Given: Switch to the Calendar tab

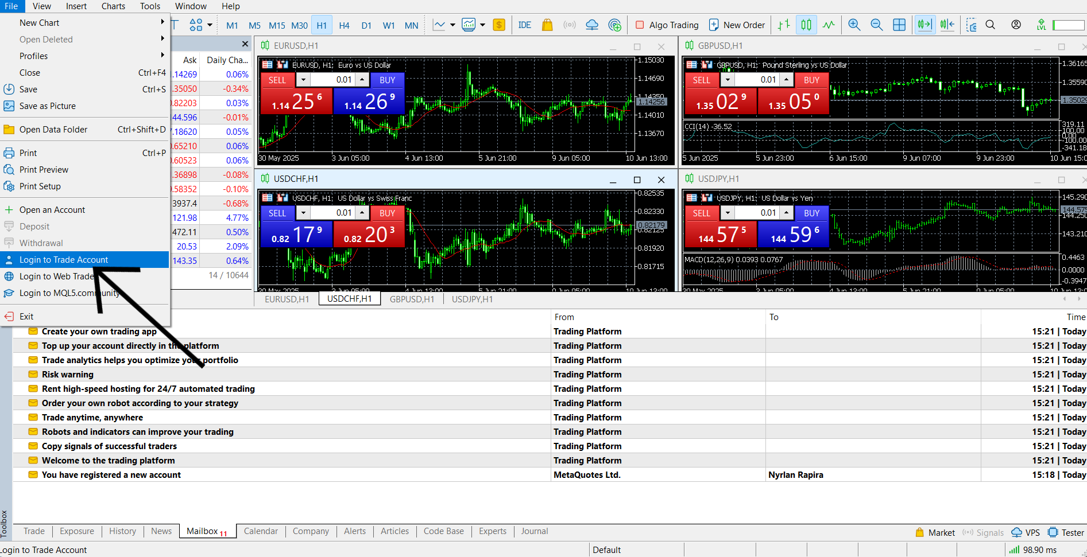Looking at the screenshot, I should click(x=261, y=531).
